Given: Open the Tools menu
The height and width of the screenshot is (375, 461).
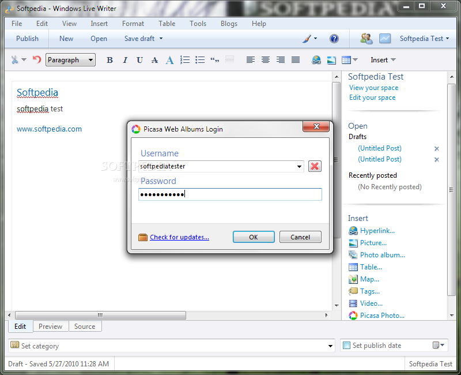Looking at the screenshot, I should [198, 24].
